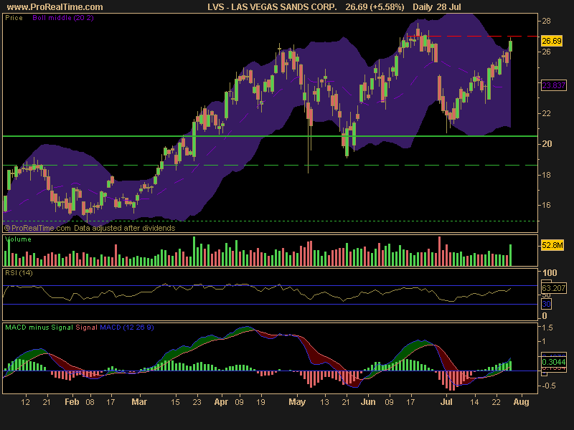Click the latest green candlestick at 26.69
Image resolution: width=574 pixels, height=430 pixels.
point(510,46)
